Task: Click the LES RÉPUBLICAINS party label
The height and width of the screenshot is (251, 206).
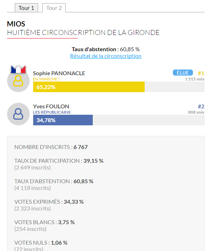Action: point(51,112)
